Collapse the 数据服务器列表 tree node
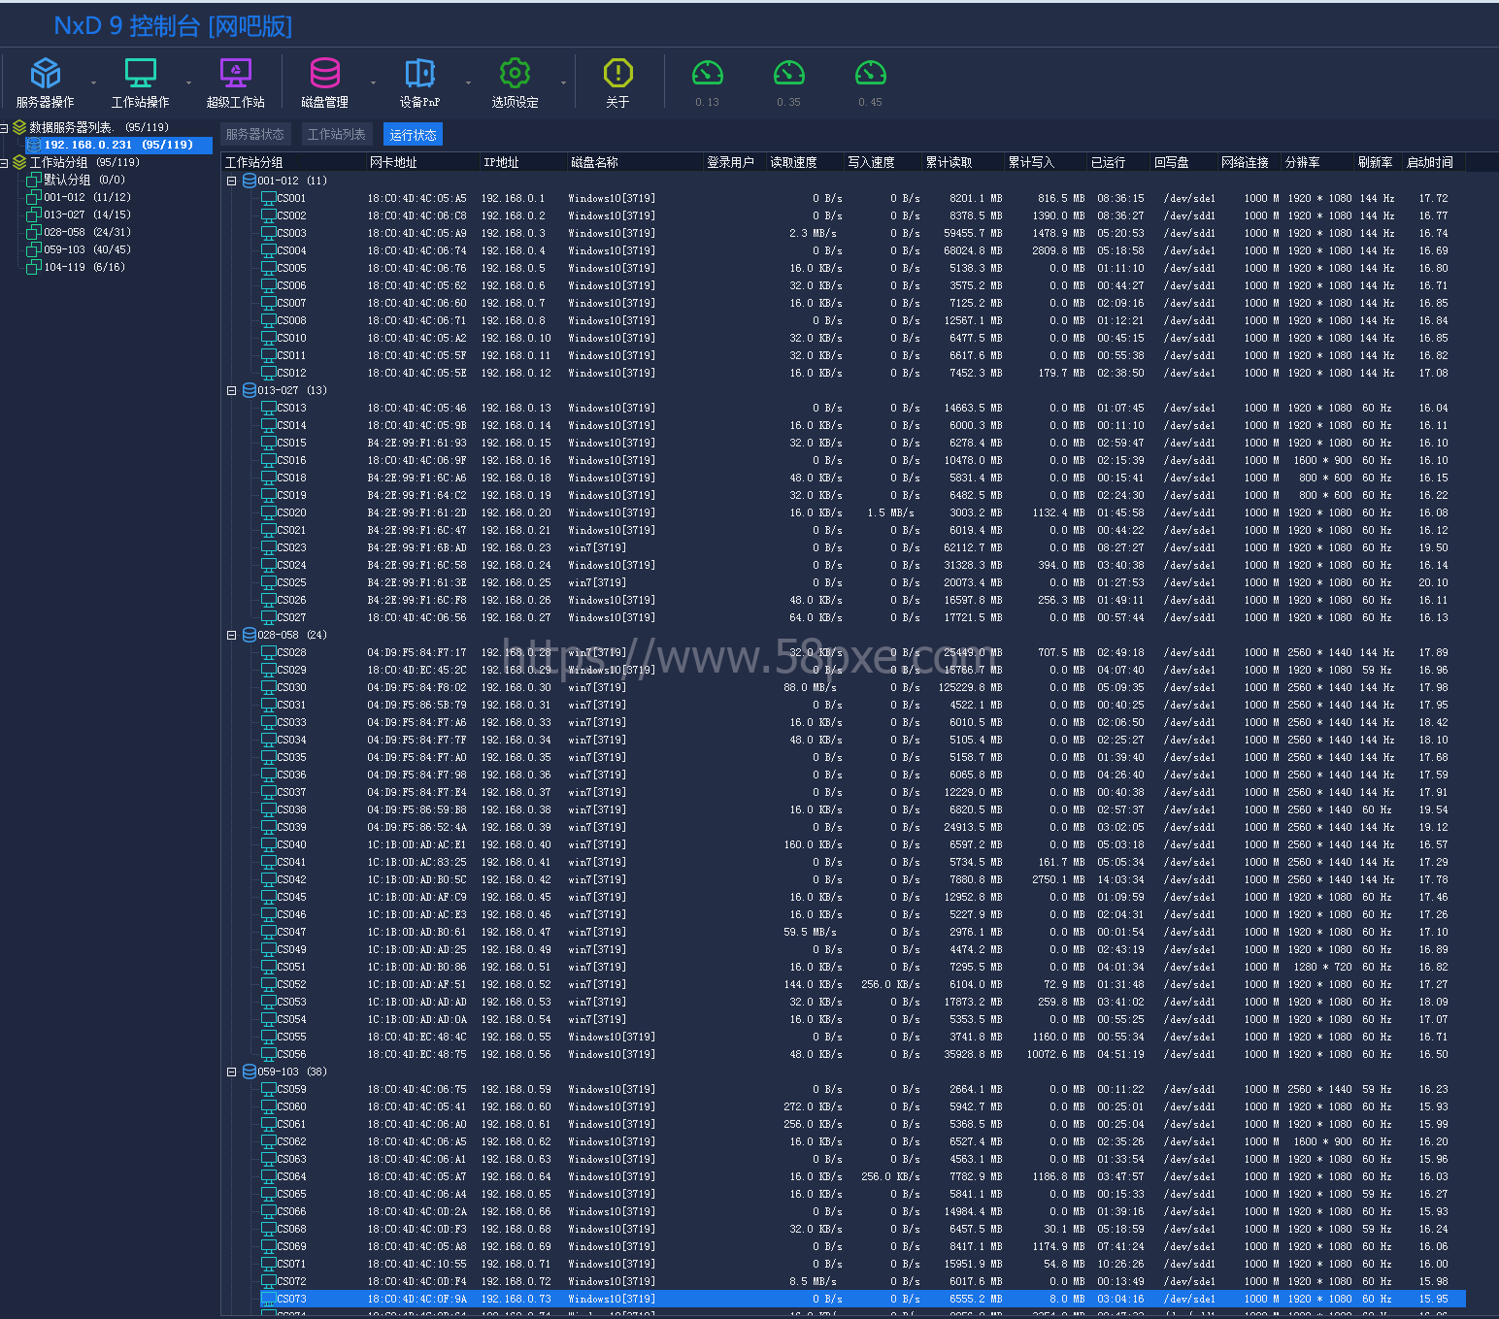This screenshot has height=1319, width=1499. (x=5, y=127)
